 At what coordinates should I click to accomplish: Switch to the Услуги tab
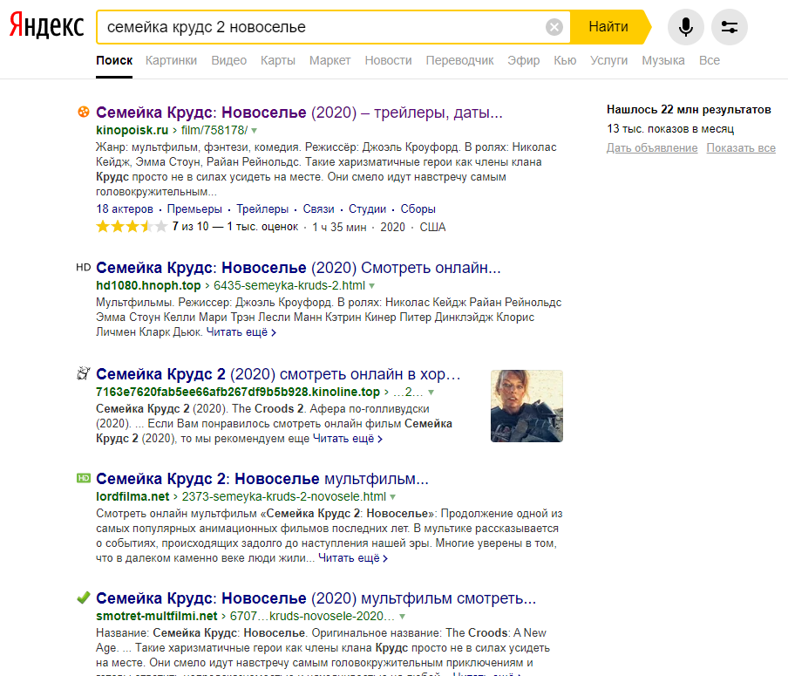[608, 60]
